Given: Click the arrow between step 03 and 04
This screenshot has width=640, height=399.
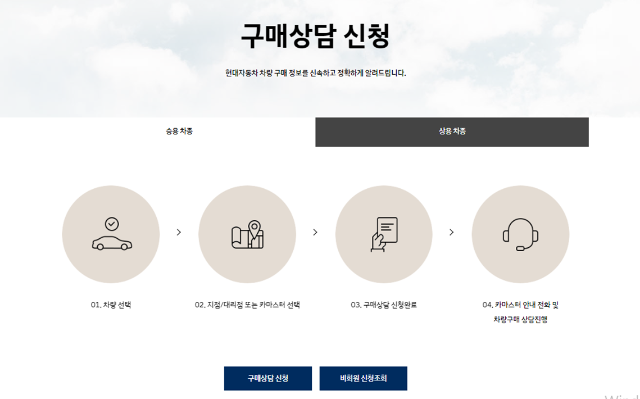Looking at the screenshot, I should point(452,231).
